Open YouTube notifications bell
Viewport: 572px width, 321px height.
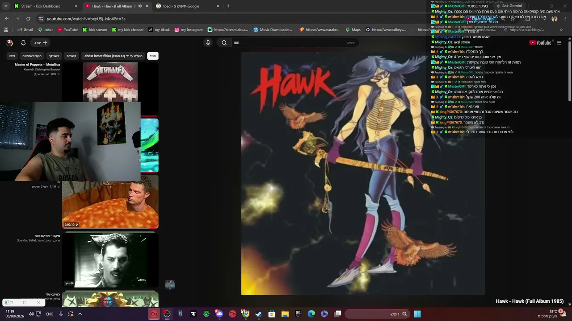(x=23, y=43)
